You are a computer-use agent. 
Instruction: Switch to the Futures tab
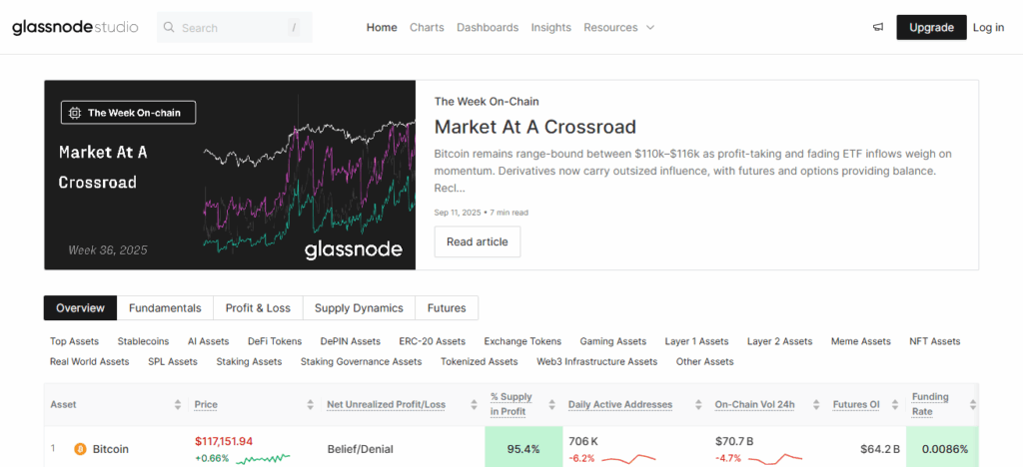point(447,308)
